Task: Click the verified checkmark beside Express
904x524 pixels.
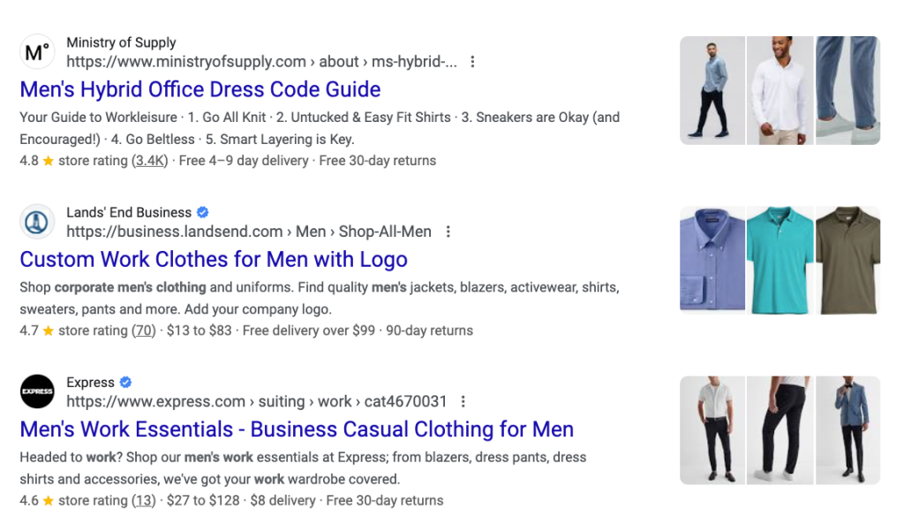Action: [x=124, y=382]
